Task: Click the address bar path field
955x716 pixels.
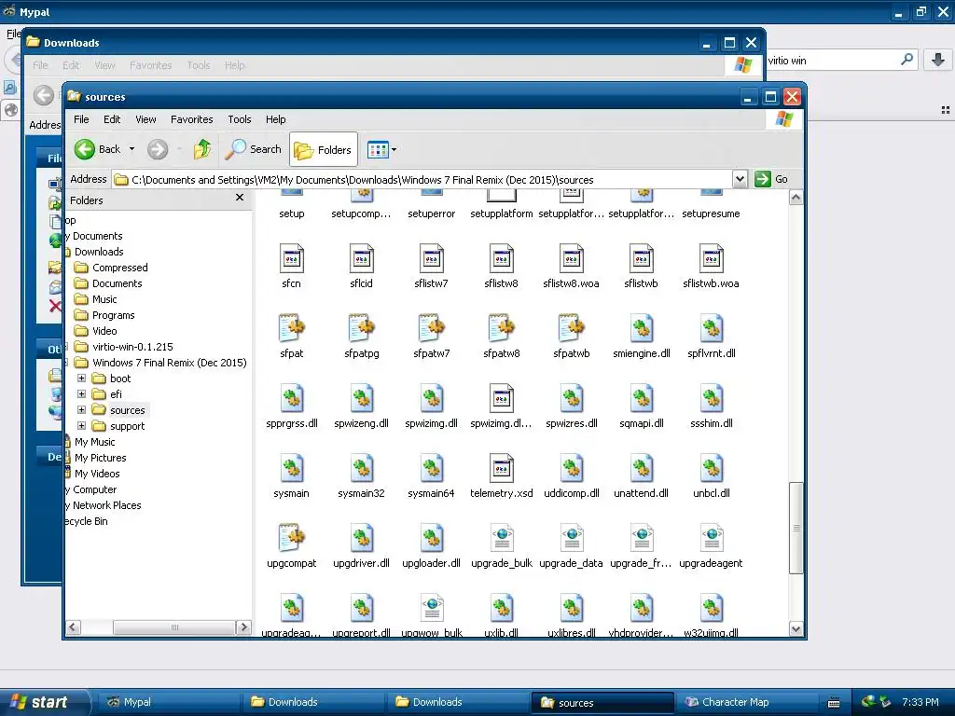Action: pos(422,180)
